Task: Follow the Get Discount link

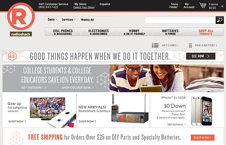Action: pos(33,87)
